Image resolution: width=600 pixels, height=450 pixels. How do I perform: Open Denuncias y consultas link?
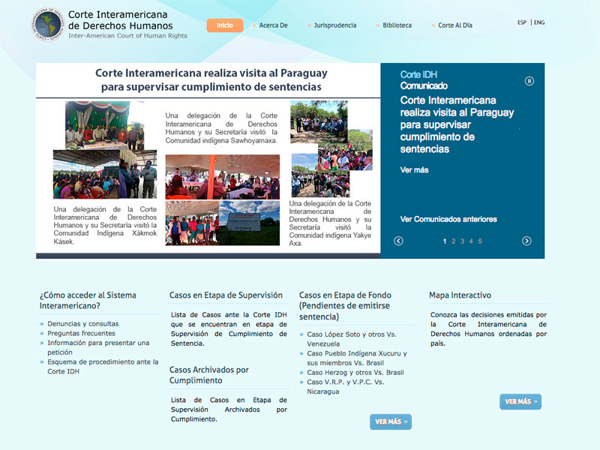pyautogui.click(x=83, y=324)
